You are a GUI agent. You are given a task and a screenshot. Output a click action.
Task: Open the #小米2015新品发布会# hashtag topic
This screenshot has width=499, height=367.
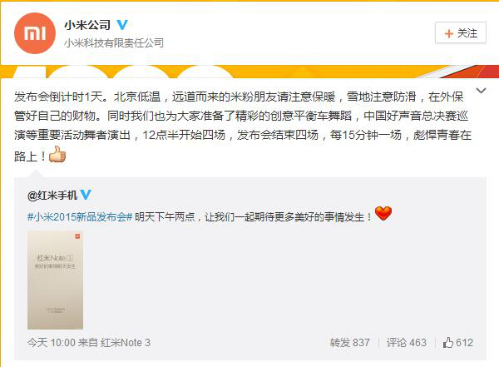(x=80, y=217)
